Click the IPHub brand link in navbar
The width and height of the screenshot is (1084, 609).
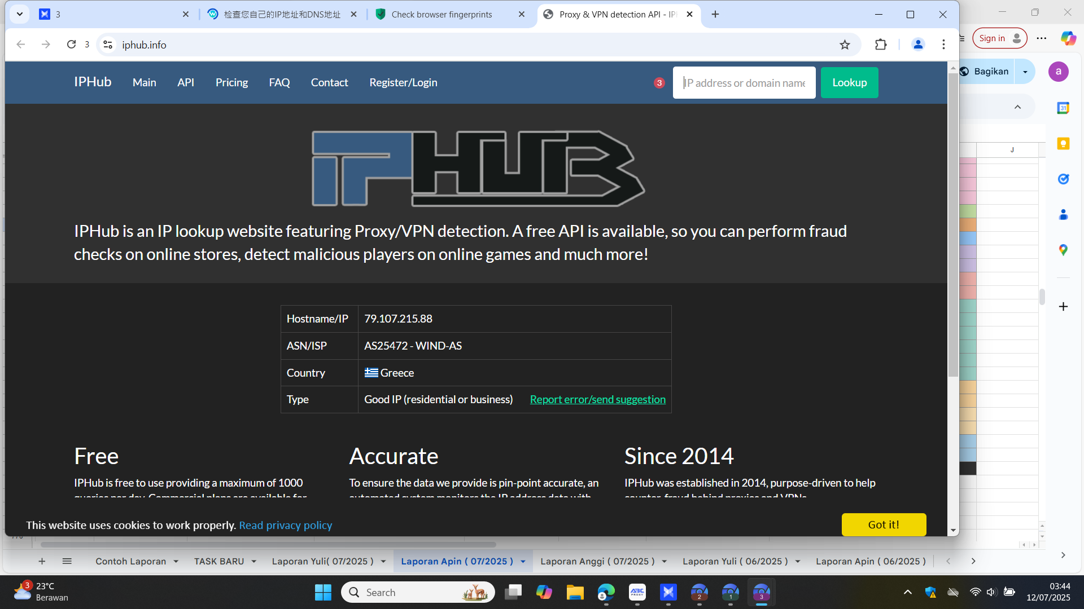click(x=93, y=82)
